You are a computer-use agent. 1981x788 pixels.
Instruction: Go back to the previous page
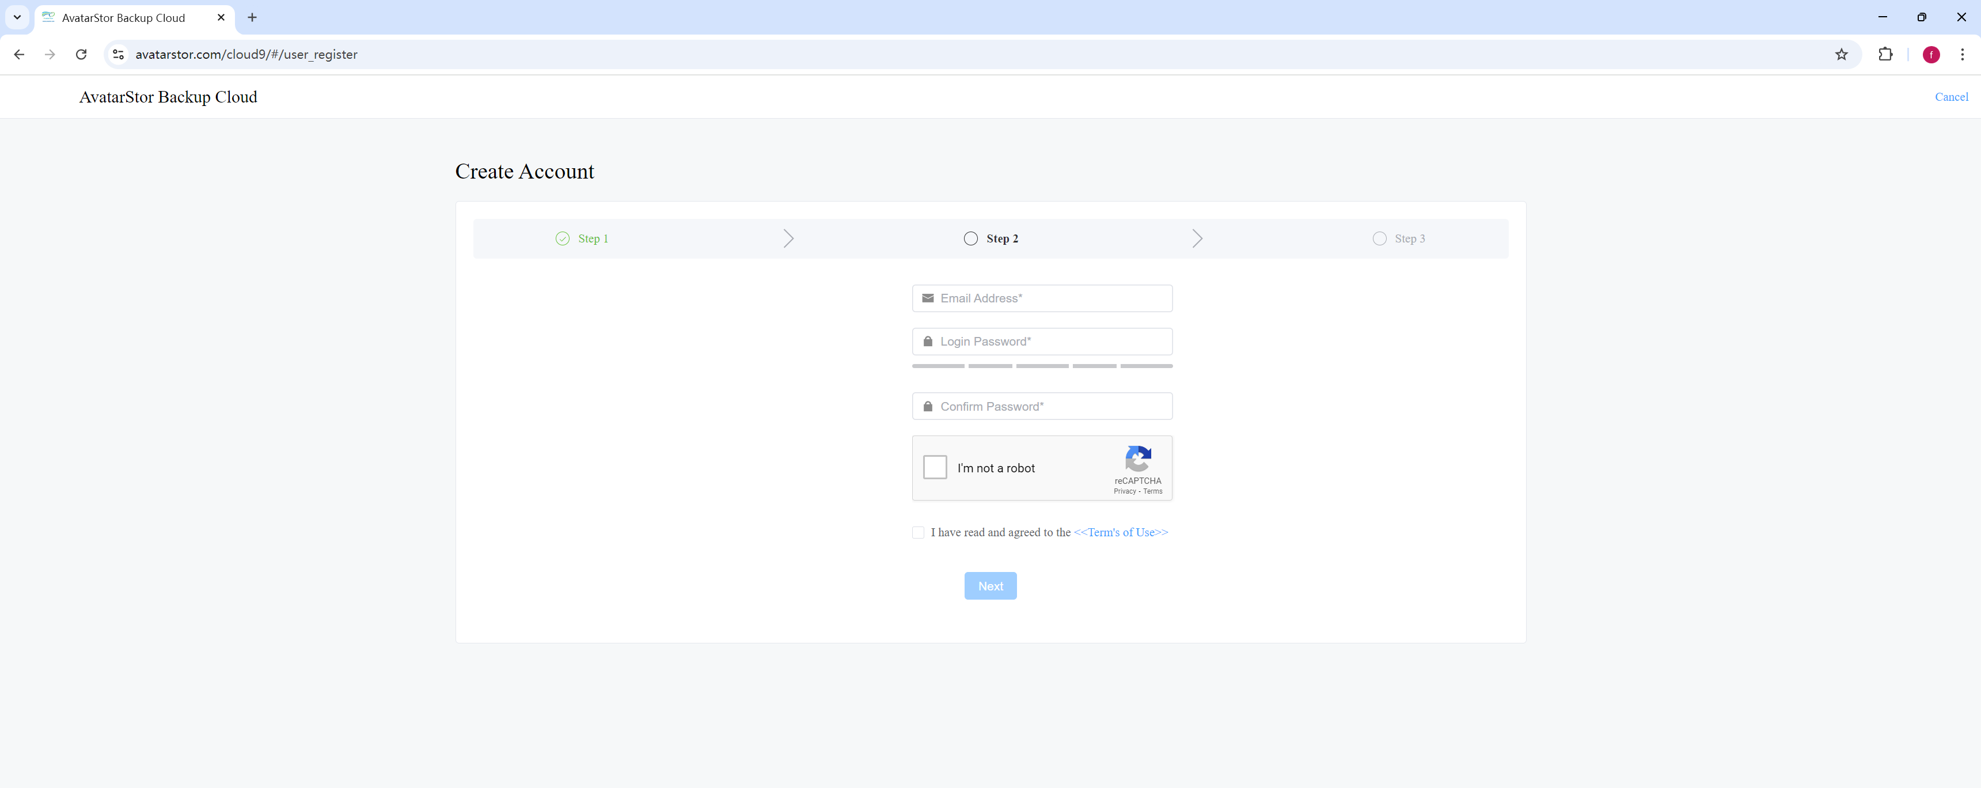[19, 55]
